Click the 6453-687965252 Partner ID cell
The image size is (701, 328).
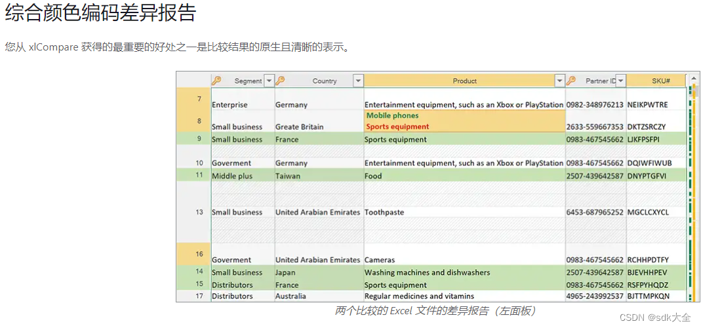tap(595, 212)
